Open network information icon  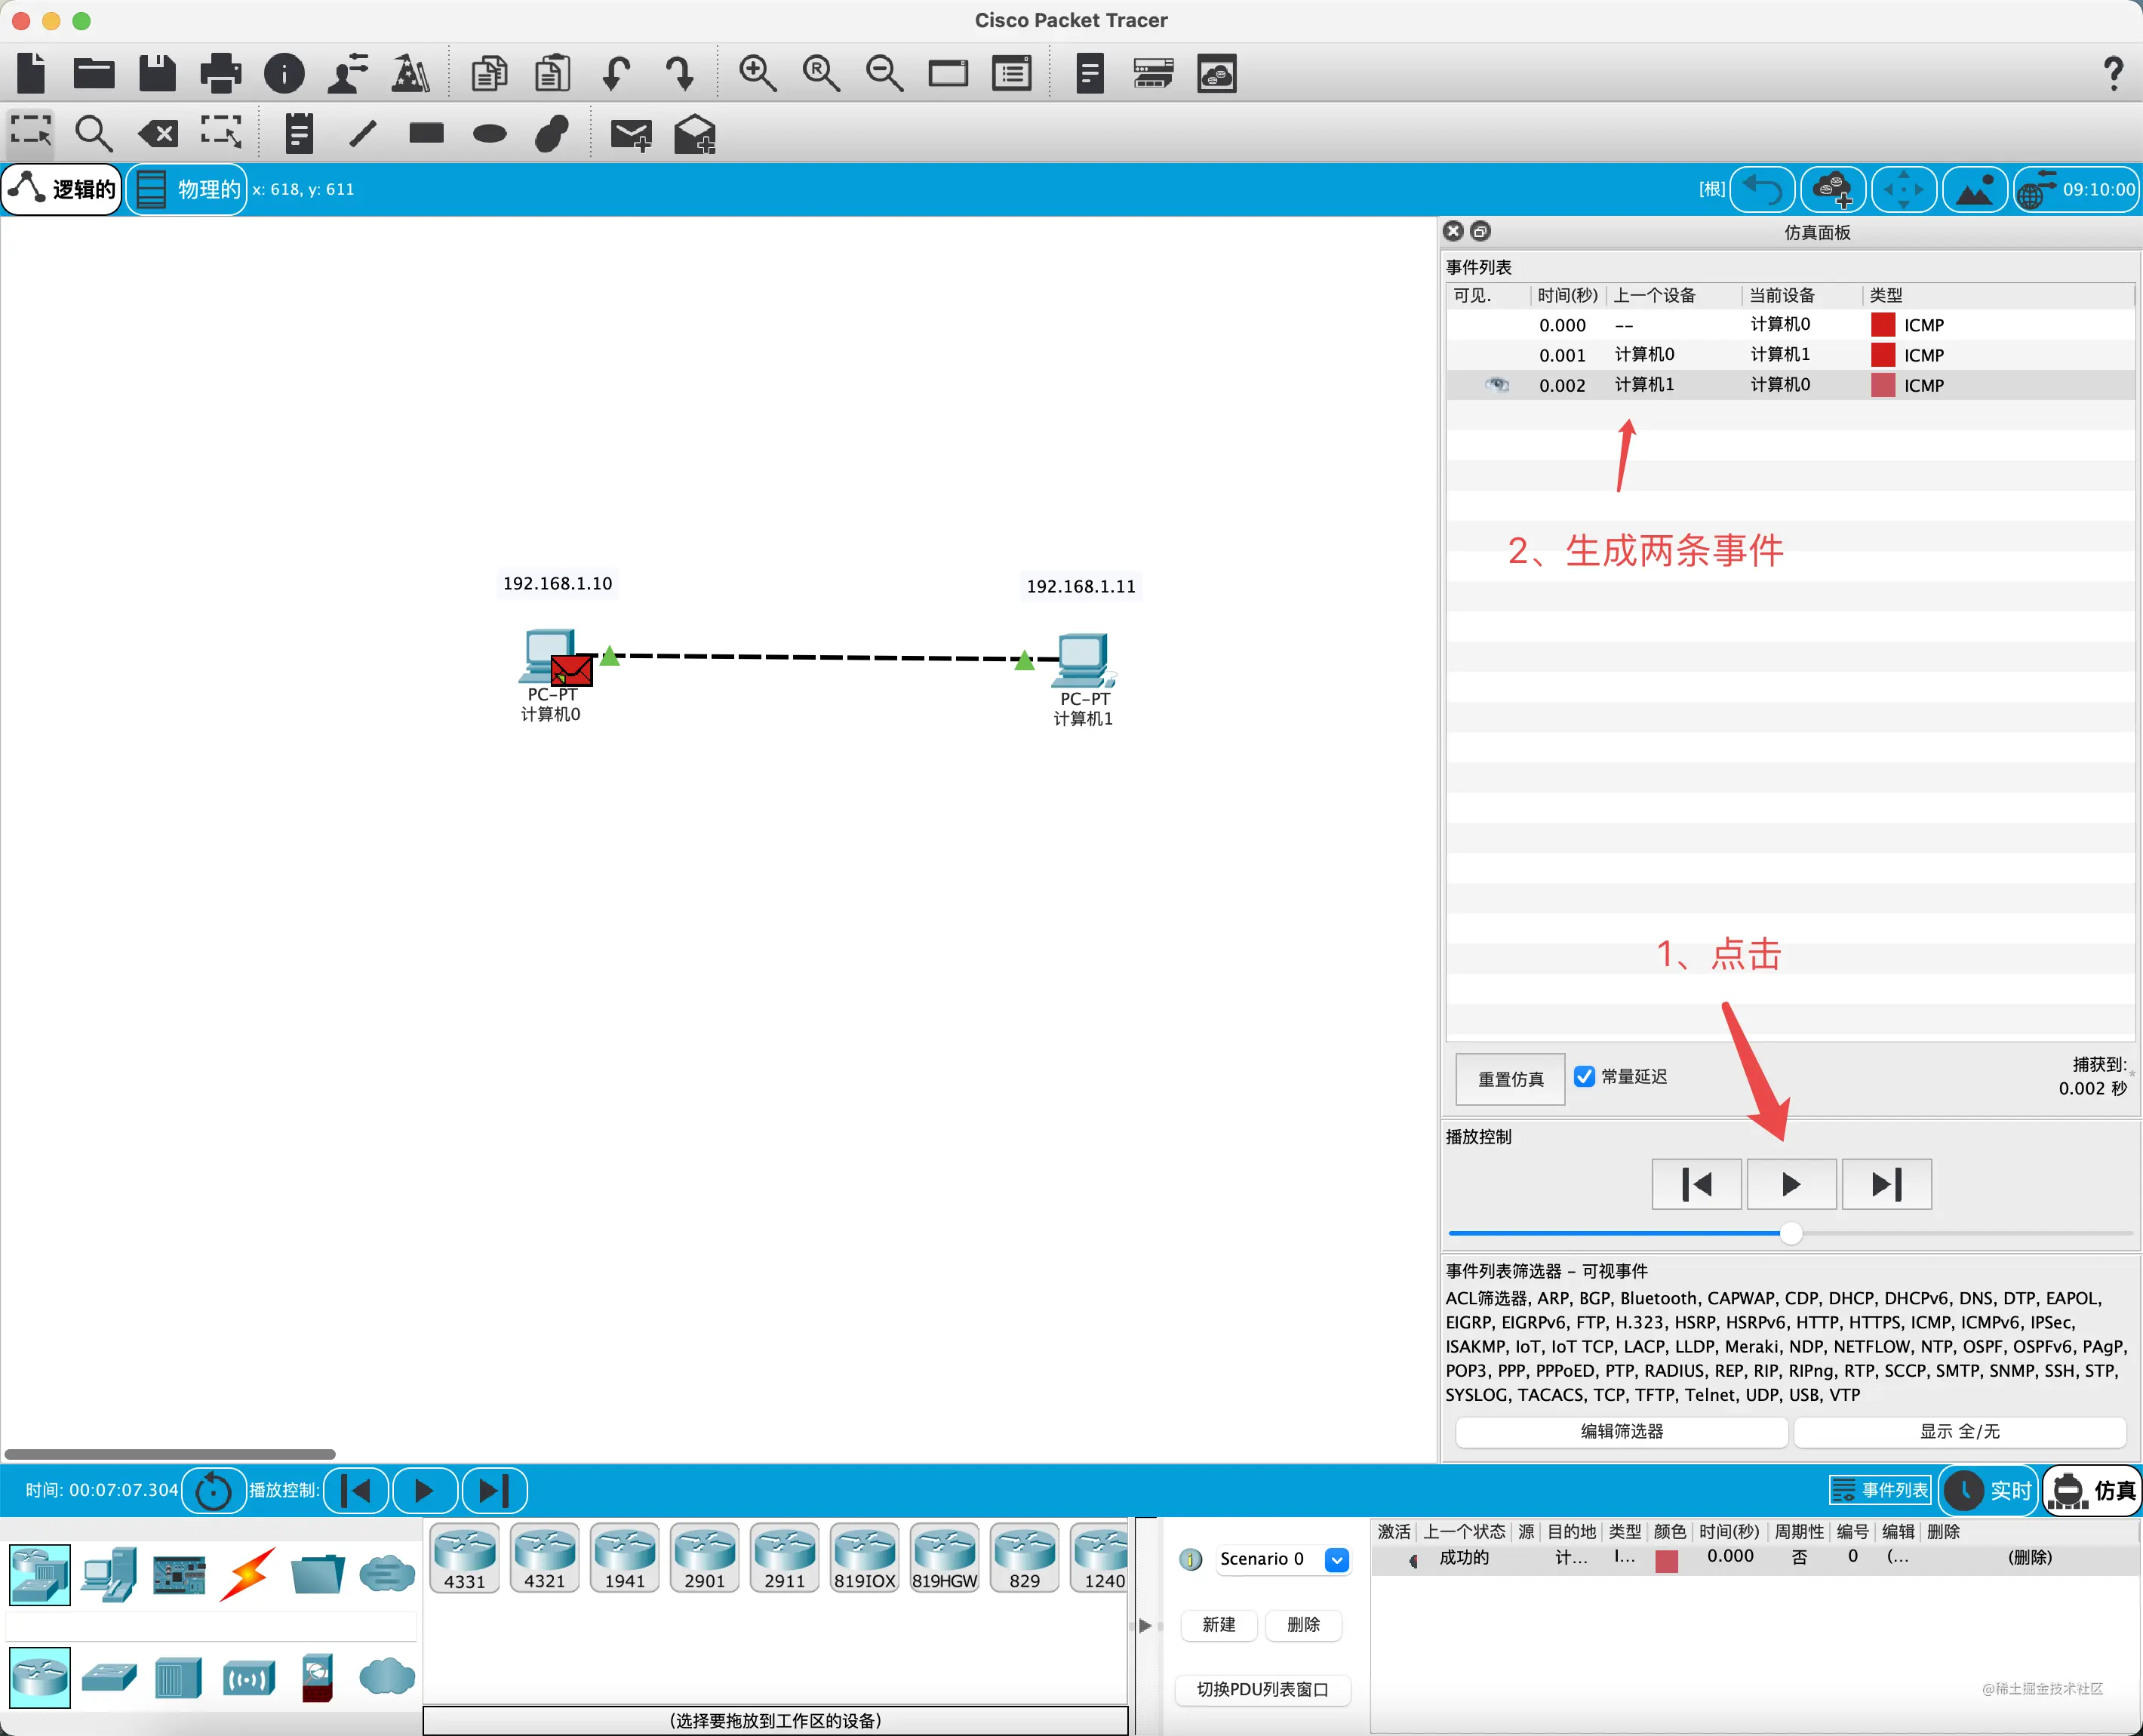[284, 73]
